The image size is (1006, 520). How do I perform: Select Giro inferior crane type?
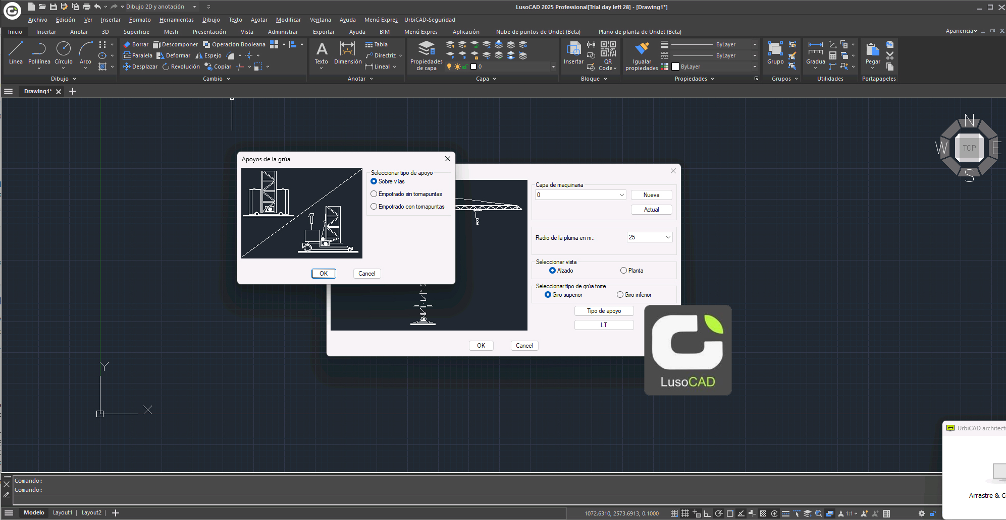click(x=634, y=295)
